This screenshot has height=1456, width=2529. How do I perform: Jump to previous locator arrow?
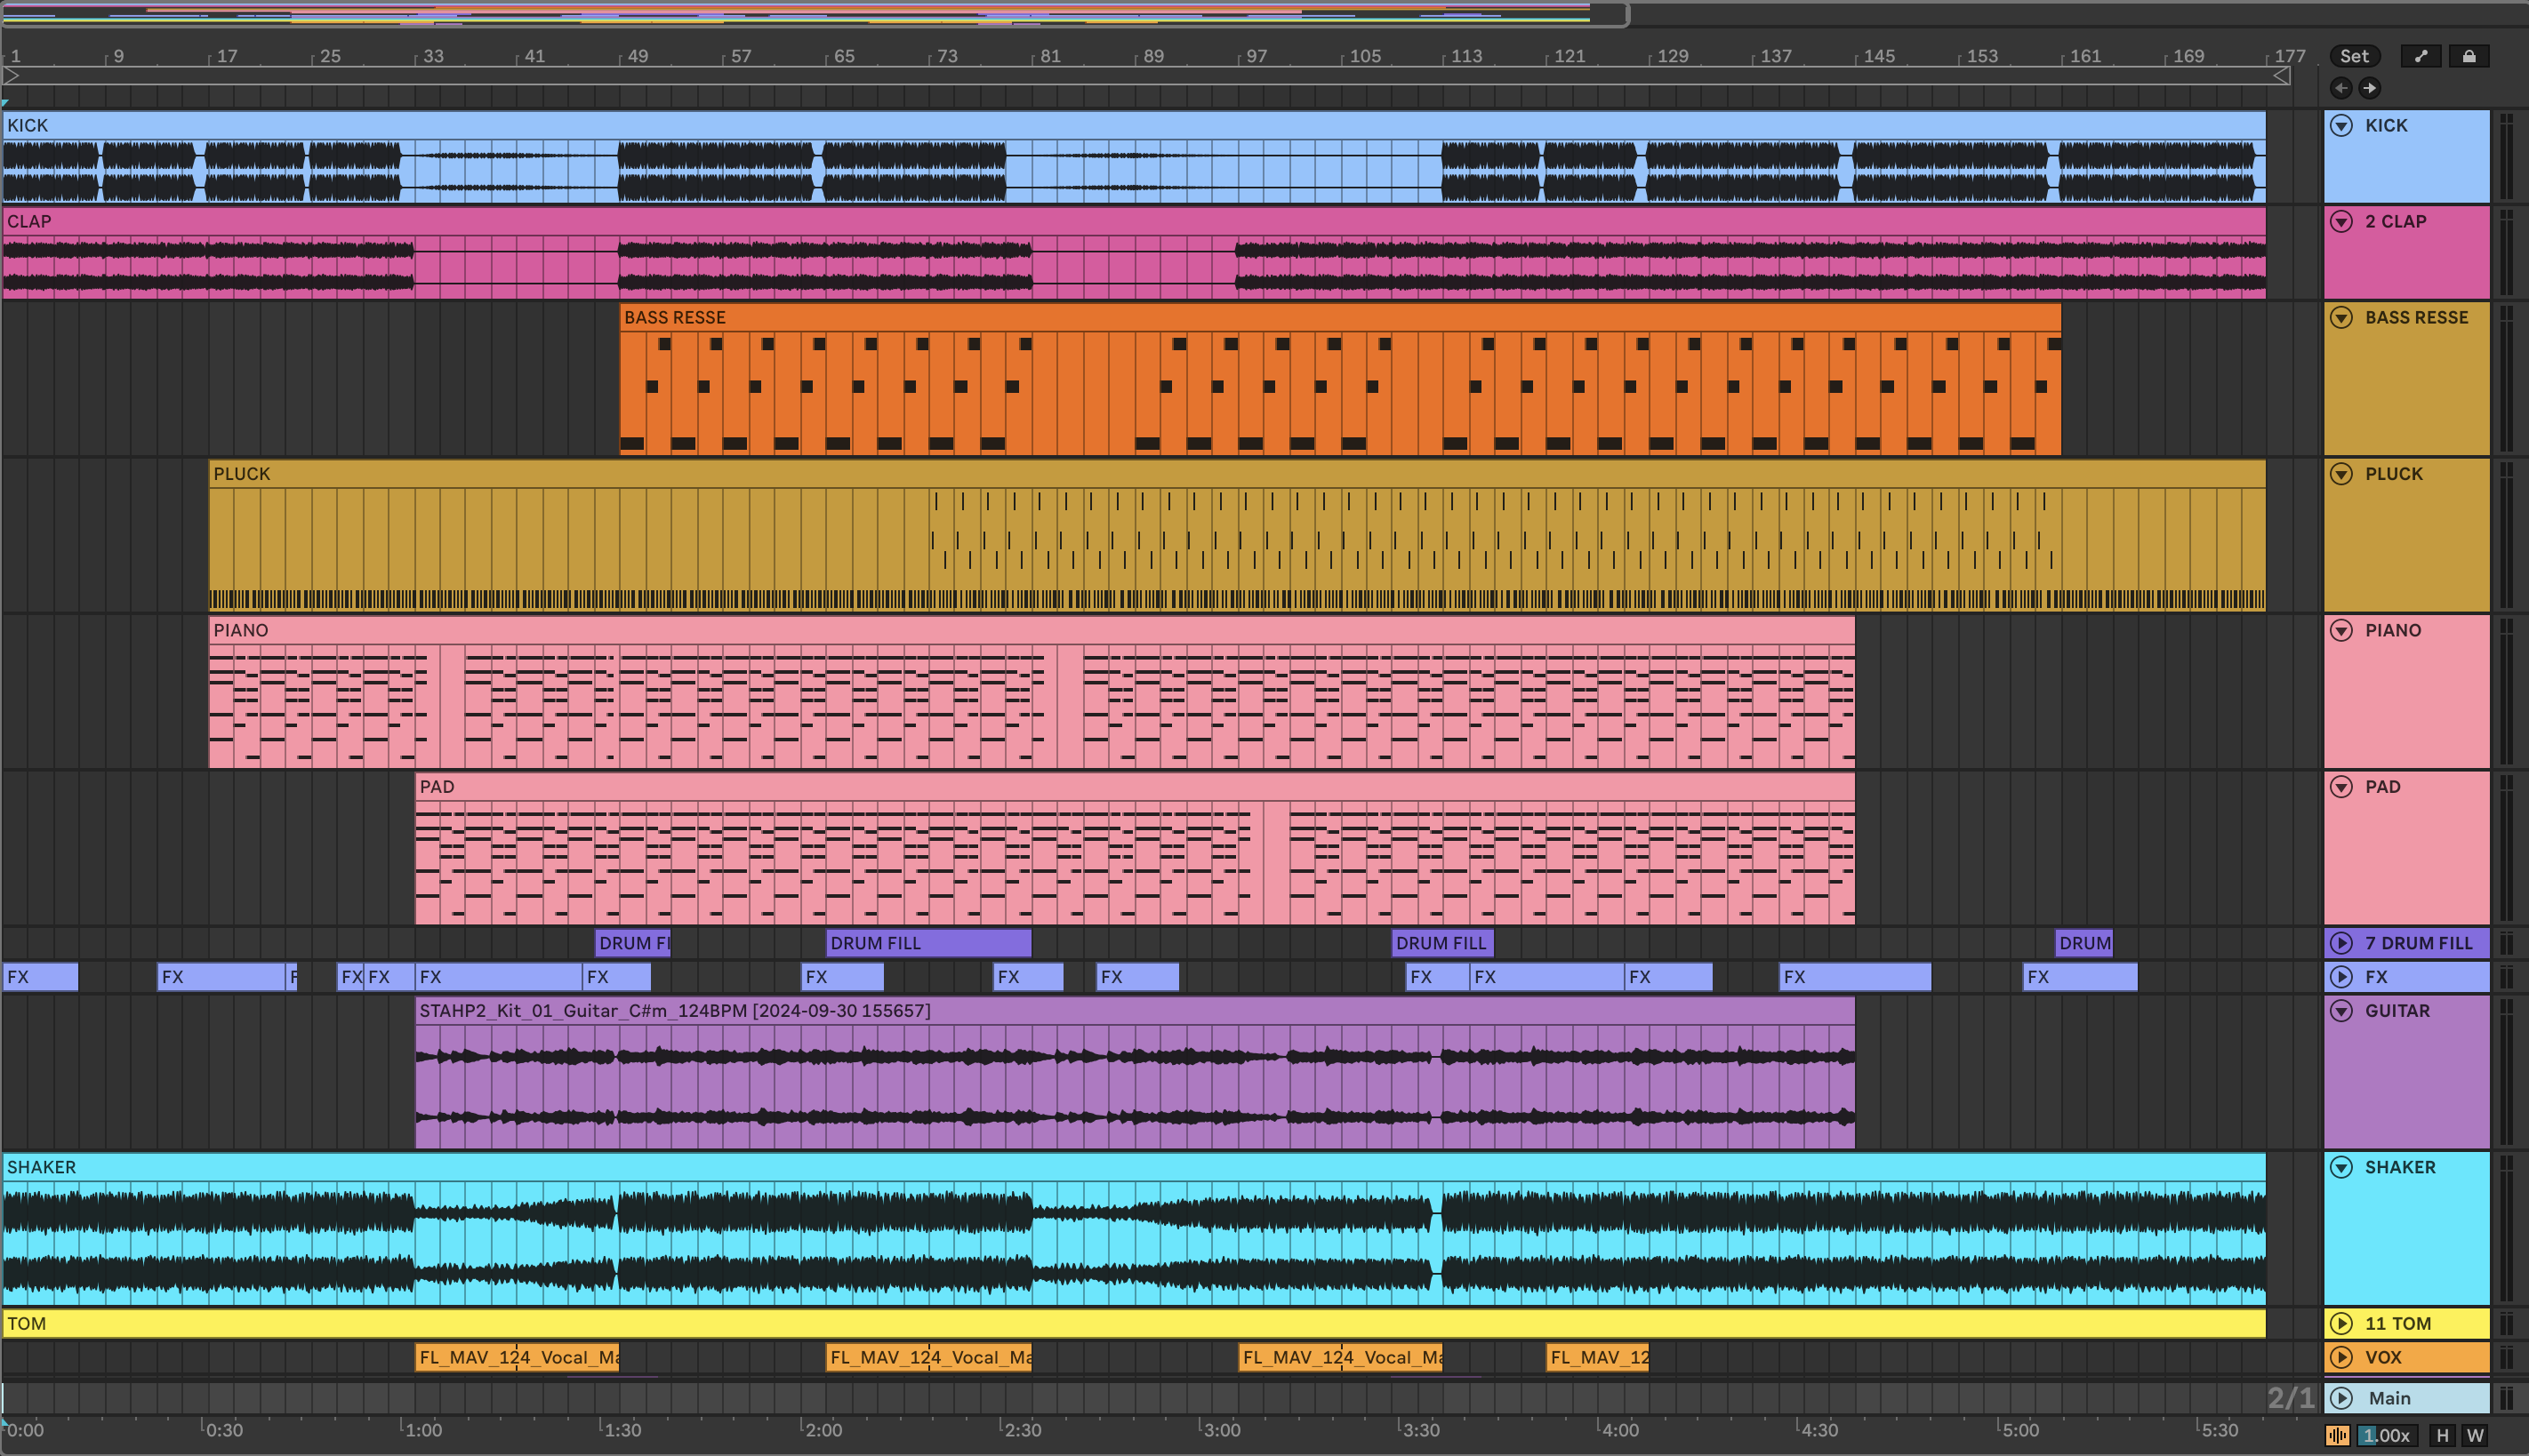pos(2340,88)
